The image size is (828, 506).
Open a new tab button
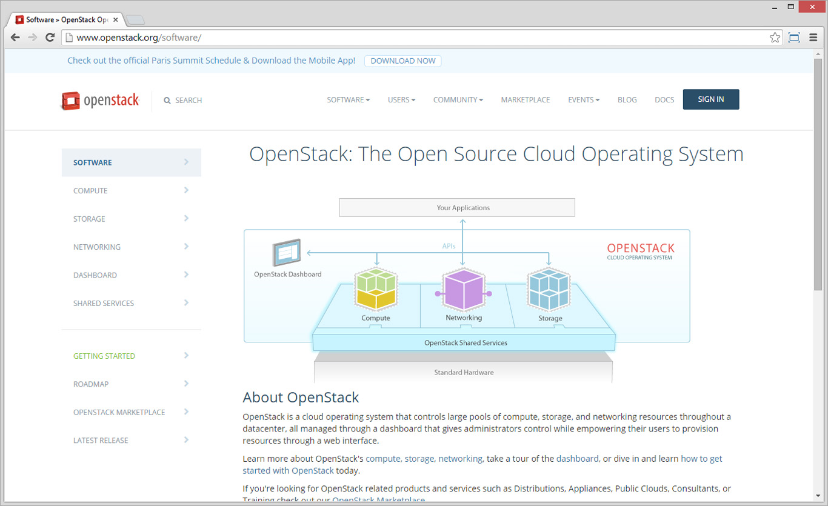135,20
